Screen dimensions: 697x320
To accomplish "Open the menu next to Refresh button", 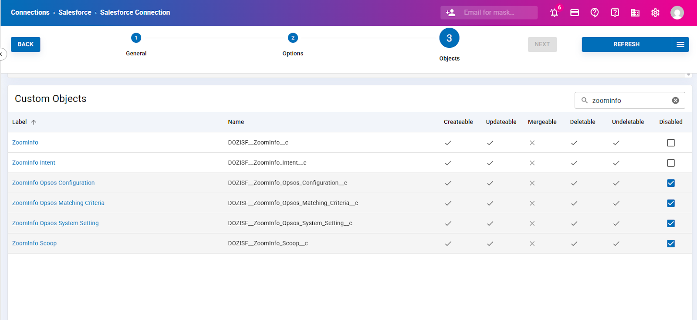I will tap(680, 44).
